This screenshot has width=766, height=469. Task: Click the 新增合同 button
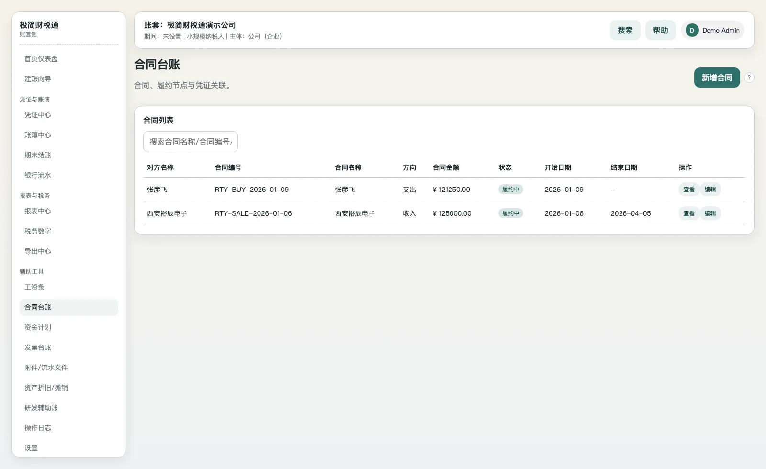[x=717, y=77]
